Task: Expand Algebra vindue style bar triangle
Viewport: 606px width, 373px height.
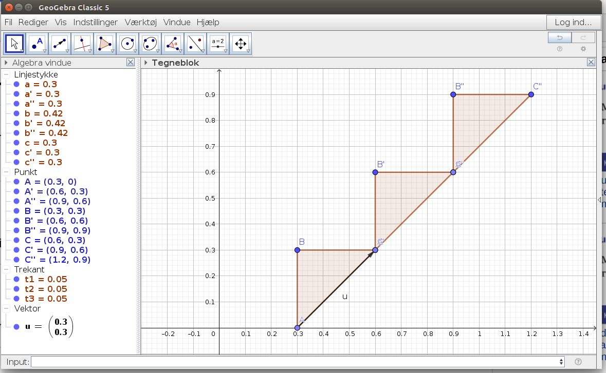Action: (x=6, y=63)
